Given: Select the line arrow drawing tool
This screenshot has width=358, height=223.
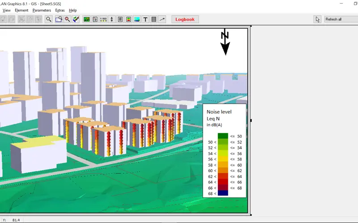Looking at the screenshot, I should (162, 19).
